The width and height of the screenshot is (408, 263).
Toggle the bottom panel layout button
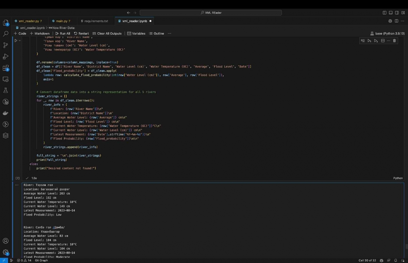tap(391, 13)
